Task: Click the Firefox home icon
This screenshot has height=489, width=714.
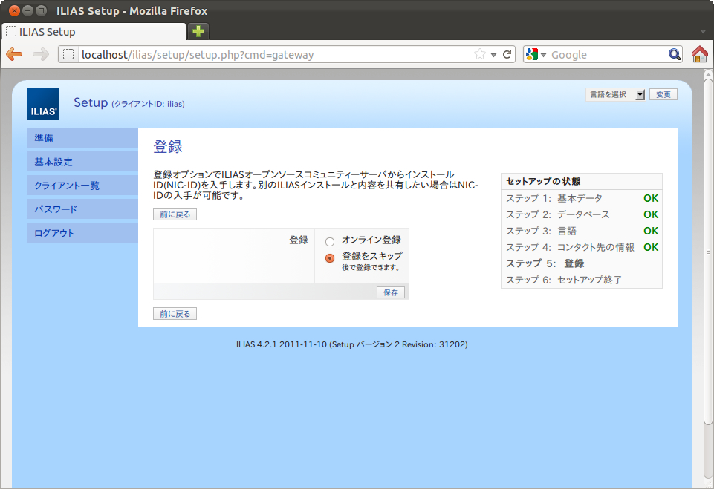Action: coord(699,54)
